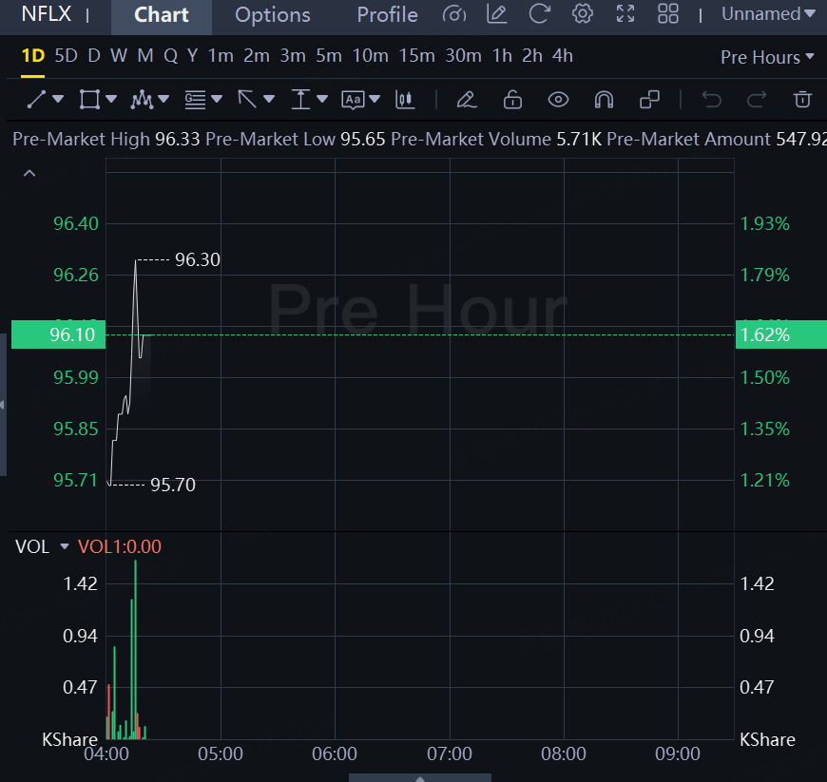Open the multi-chart grid layout icon

pos(668,14)
